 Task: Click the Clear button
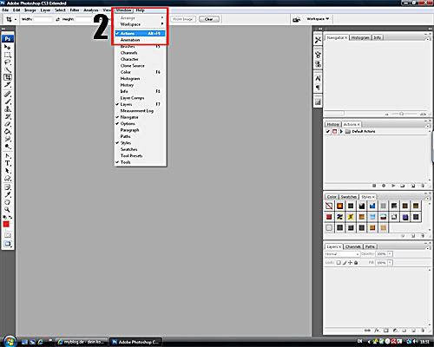pyautogui.click(x=208, y=19)
